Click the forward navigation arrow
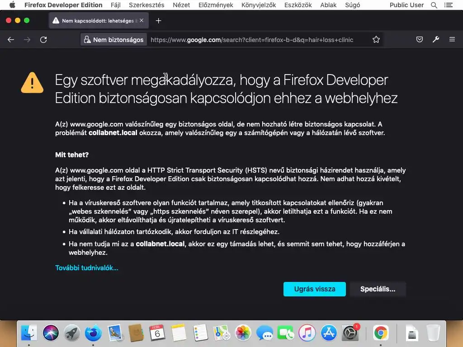Viewport: 463px width, 347px height. pyautogui.click(x=27, y=40)
